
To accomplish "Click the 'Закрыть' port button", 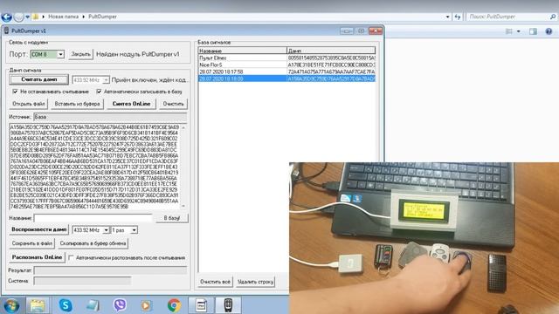I will 80,54.
